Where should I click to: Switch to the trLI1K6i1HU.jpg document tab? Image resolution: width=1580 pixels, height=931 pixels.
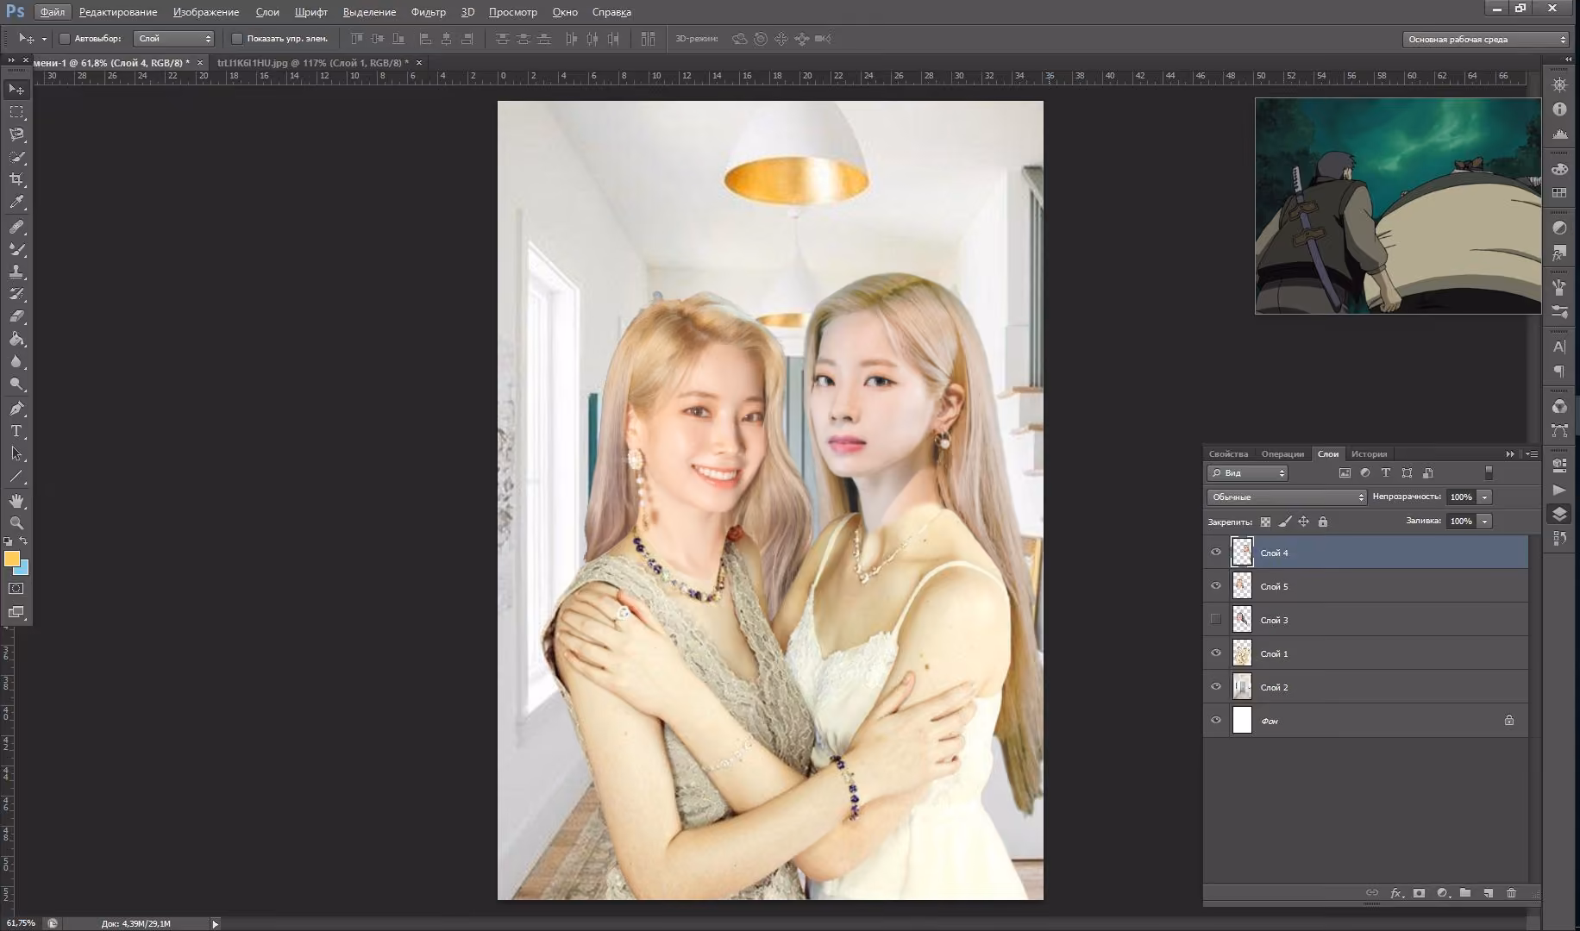[313, 63]
